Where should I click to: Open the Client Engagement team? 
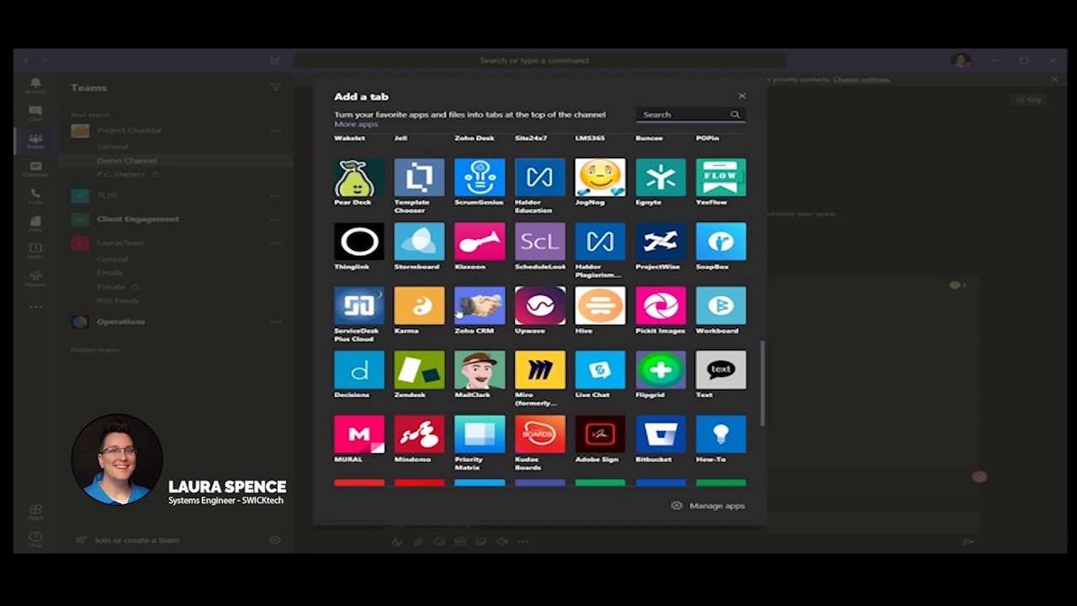click(x=137, y=219)
